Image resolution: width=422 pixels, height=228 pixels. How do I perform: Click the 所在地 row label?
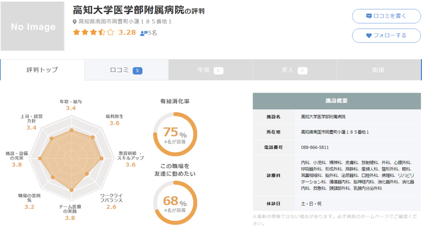pos(273,132)
